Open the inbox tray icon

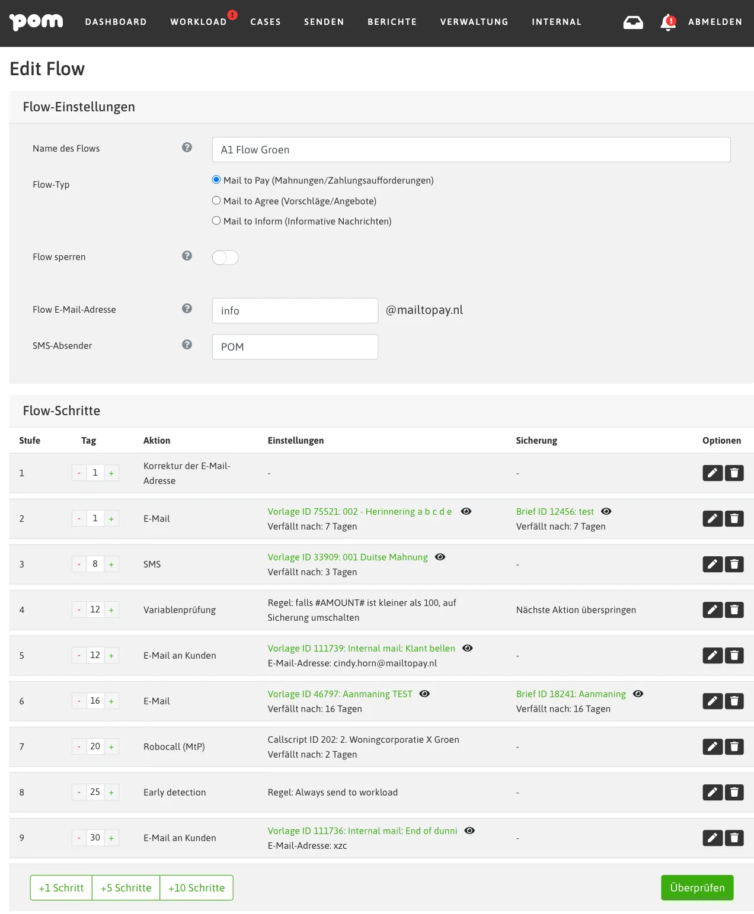click(x=633, y=22)
